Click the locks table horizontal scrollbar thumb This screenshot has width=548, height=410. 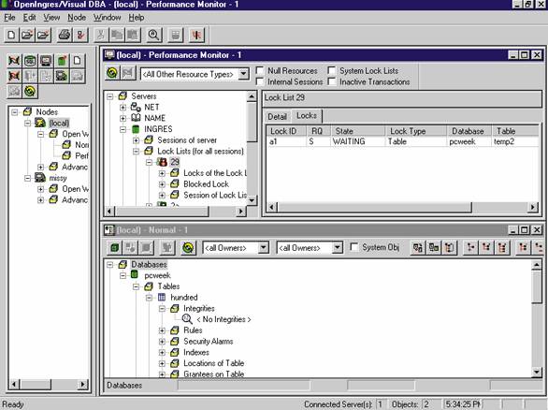pyautogui.click(x=375, y=207)
